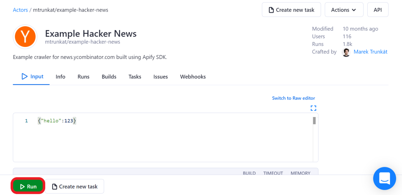
Task: Open Marek Trunkát author profile link
Action: (370, 52)
